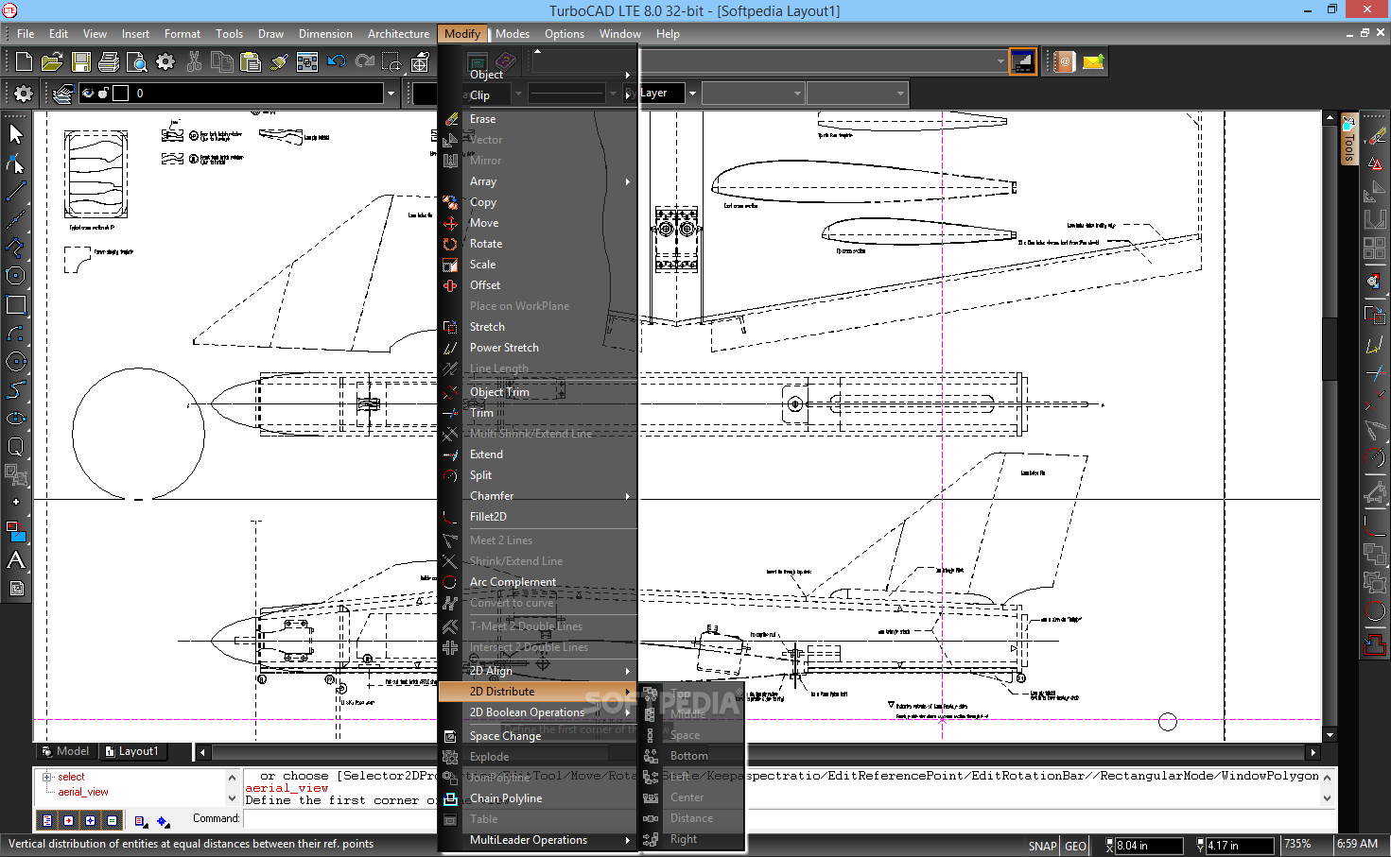Open the layer dropdown arrow
The width and height of the screenshot is (1391, 857).
click(x=390, y=93)
